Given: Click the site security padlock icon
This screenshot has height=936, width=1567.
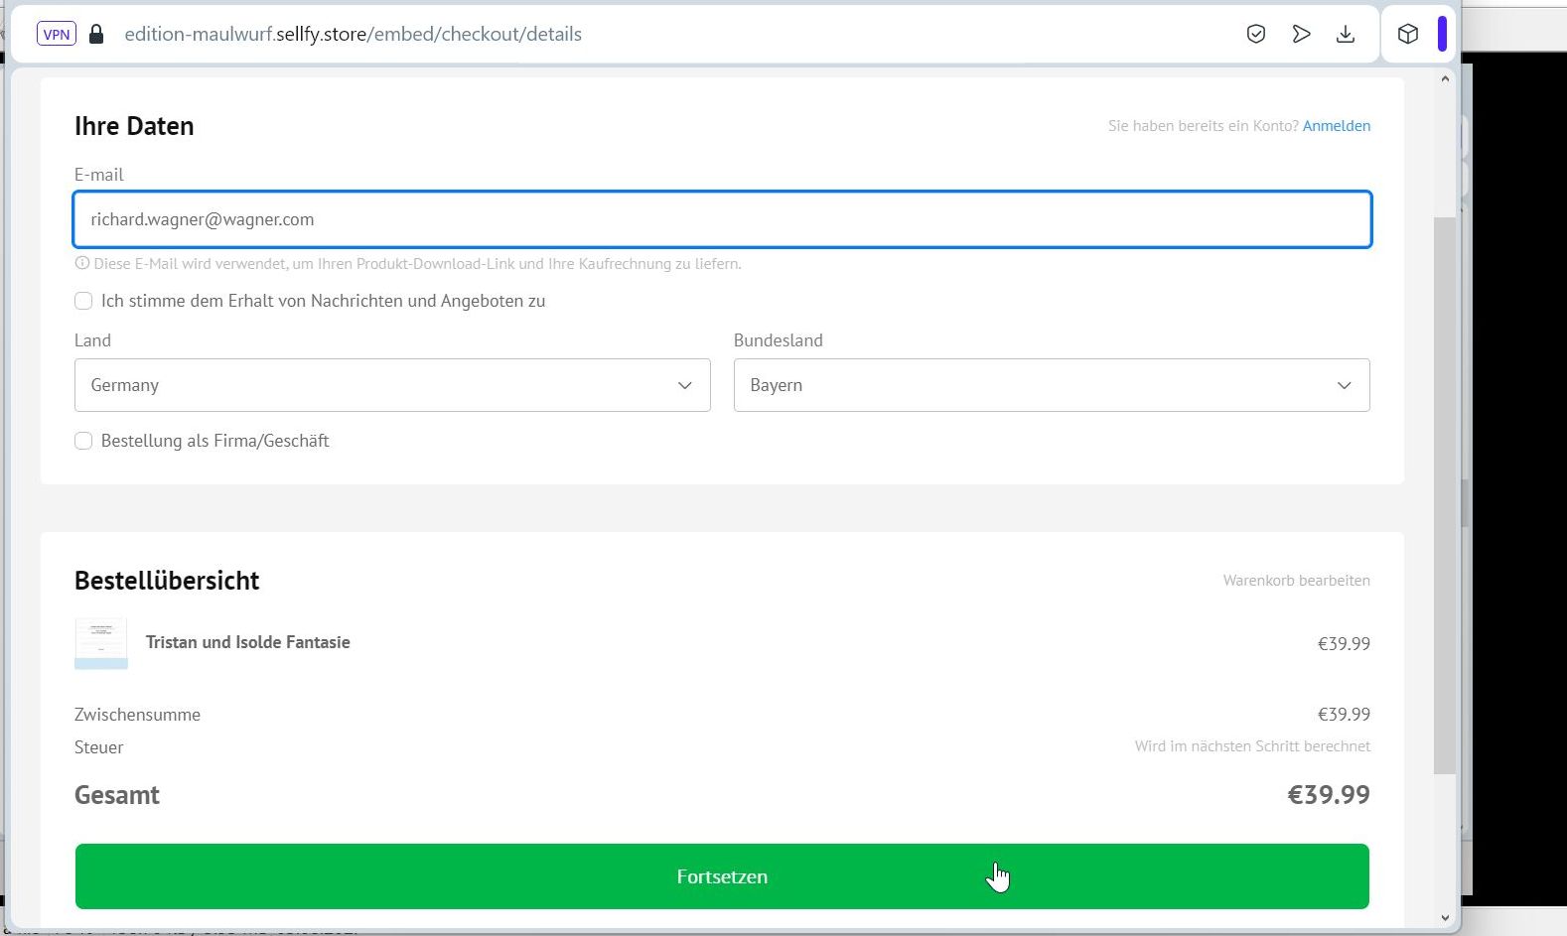Looking at the screenshot, I should coord(96,35).
